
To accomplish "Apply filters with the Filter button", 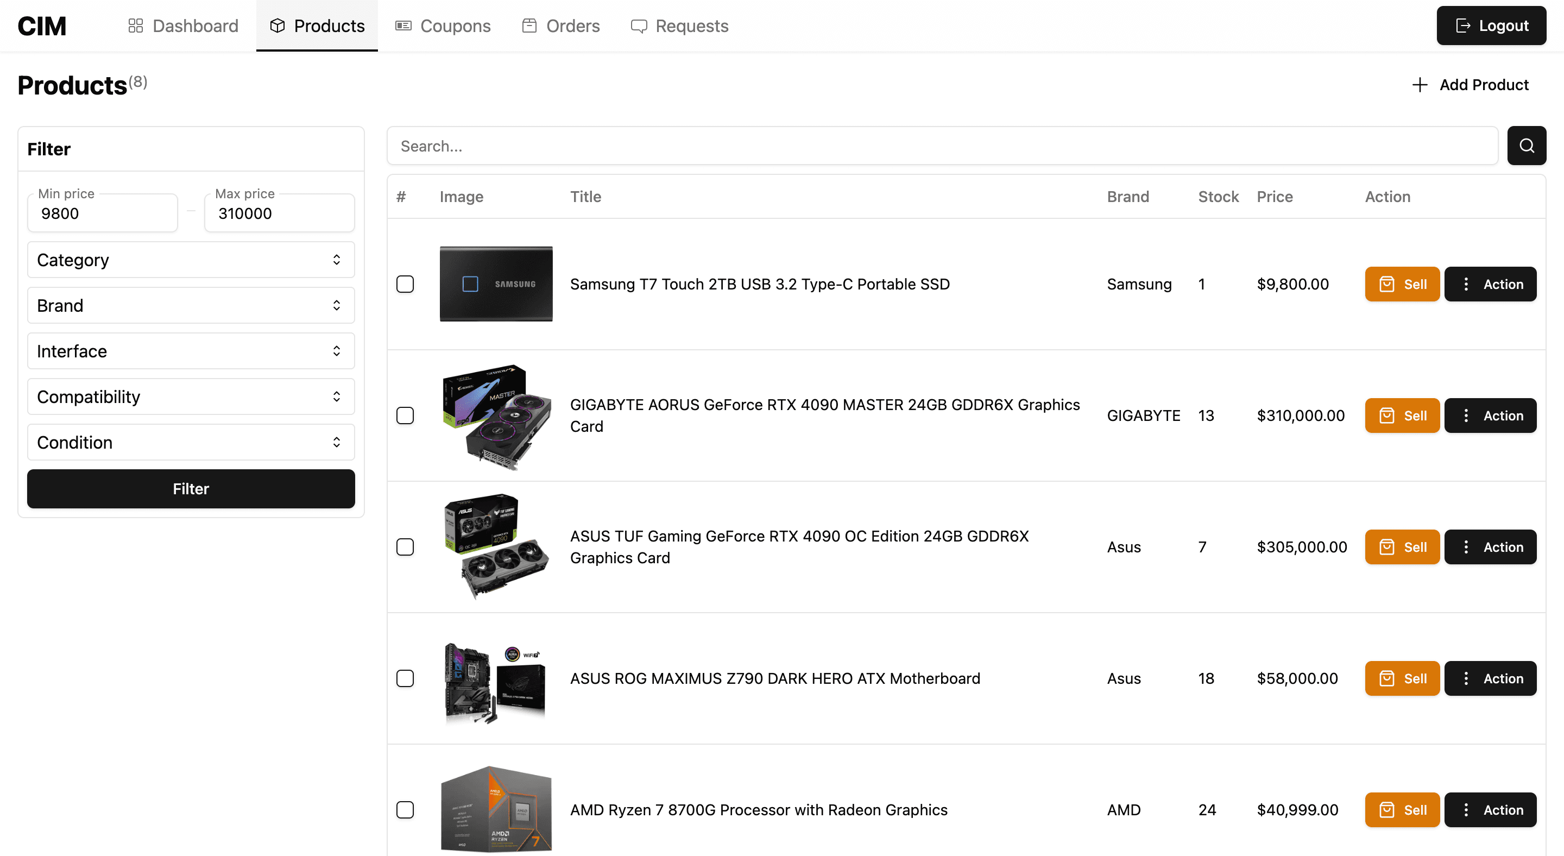I will 191,489.
